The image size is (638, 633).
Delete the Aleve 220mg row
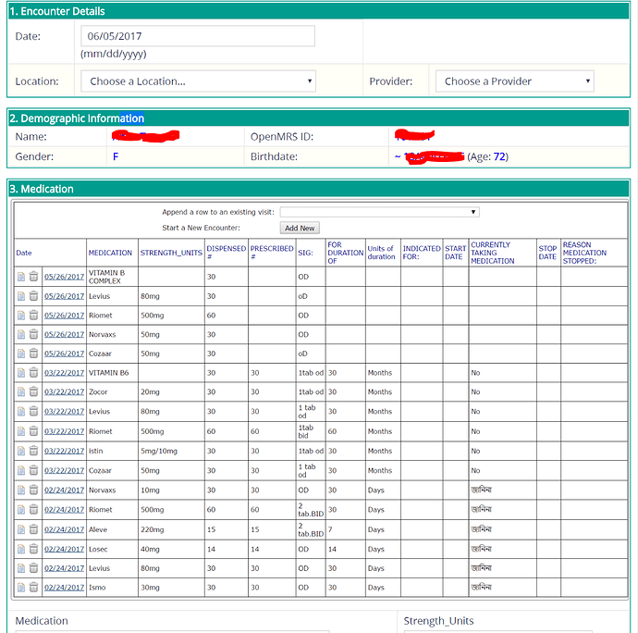coord(34,529)
